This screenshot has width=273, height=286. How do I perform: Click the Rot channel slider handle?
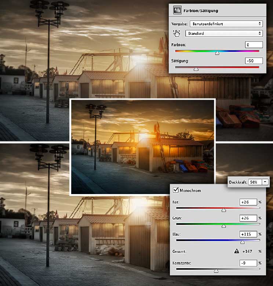[223, 210]
